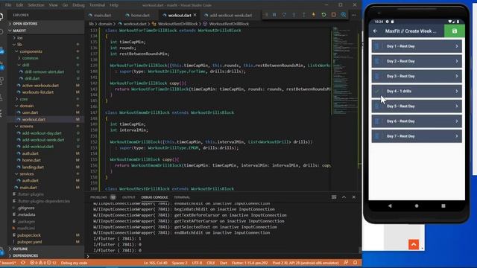Collapse the lib folder
The image size is (477, 268).
point(19,45)
